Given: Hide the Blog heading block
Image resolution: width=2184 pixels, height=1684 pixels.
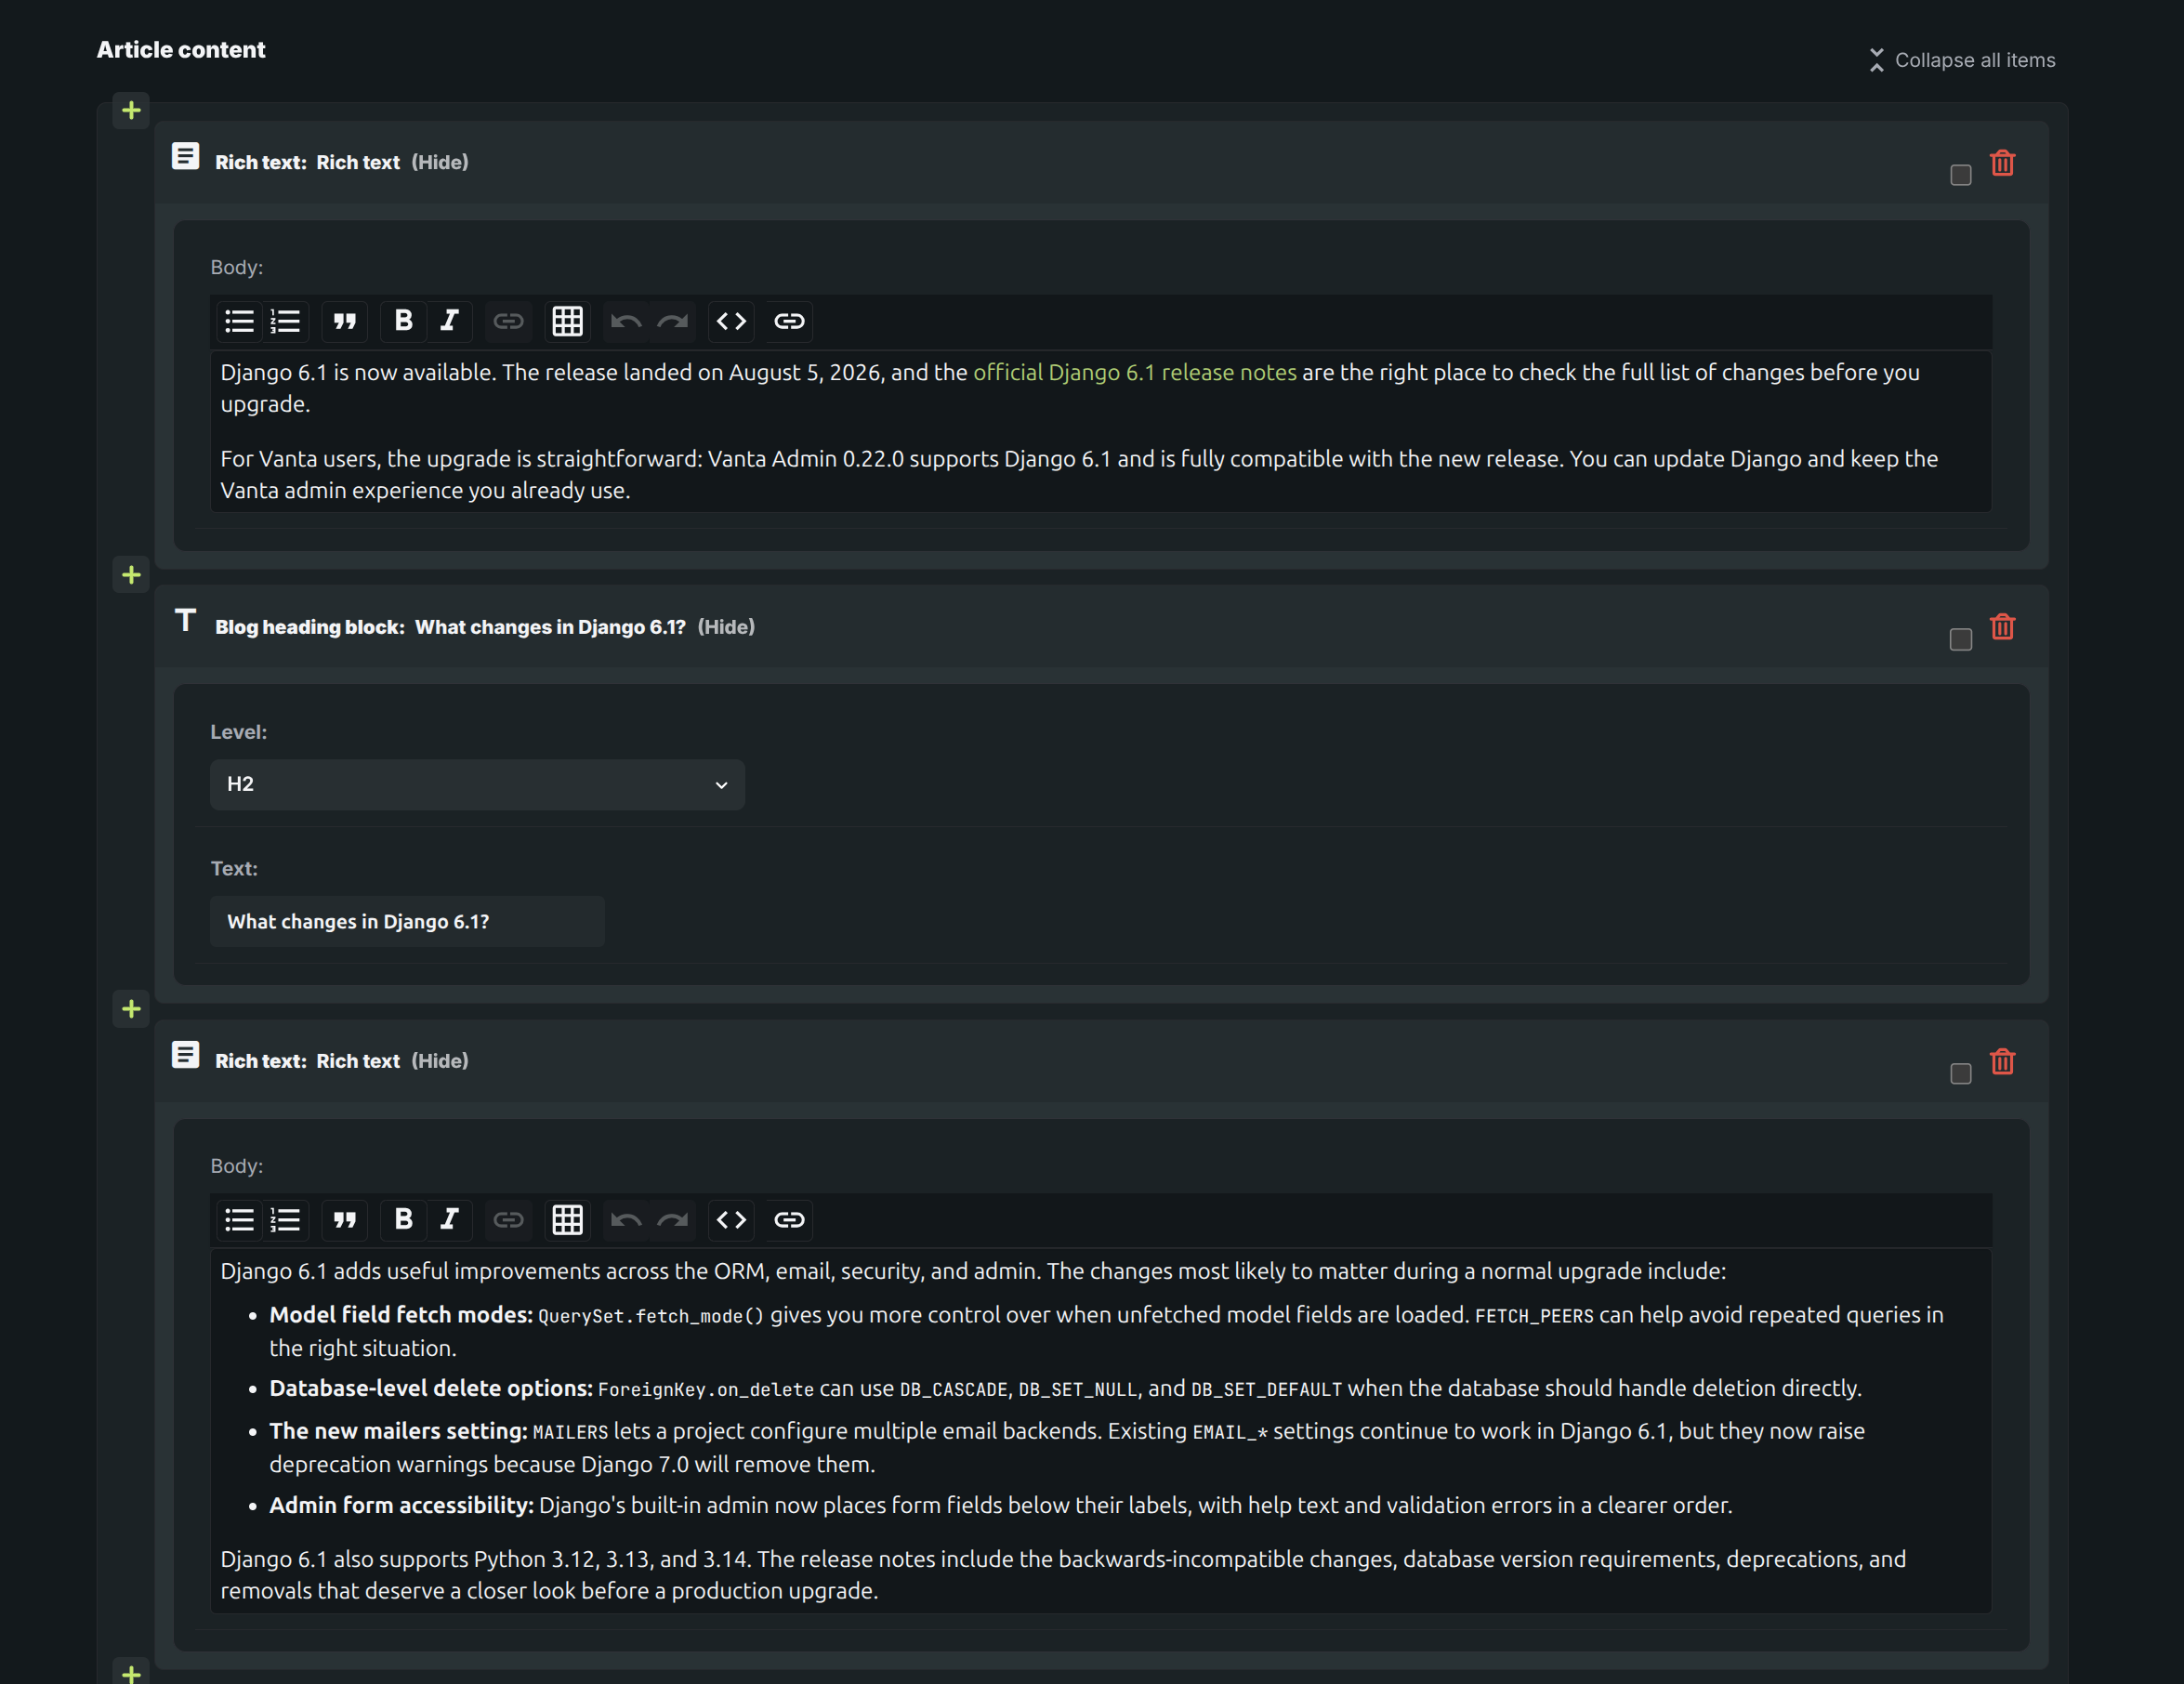Looking at the screenshot, I should click(726, 627).
